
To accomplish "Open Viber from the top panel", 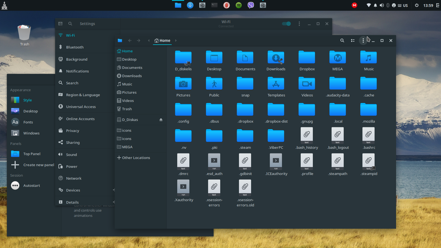I will tap(251, 5).
